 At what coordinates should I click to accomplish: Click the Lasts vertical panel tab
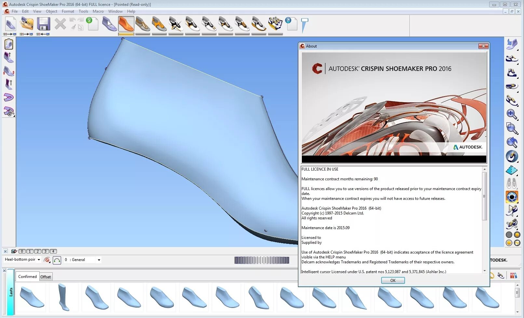point(11,292)
